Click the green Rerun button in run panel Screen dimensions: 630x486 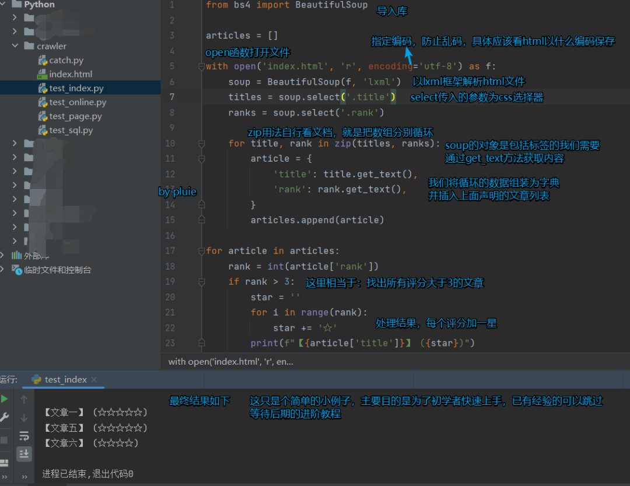pos(5,399)
